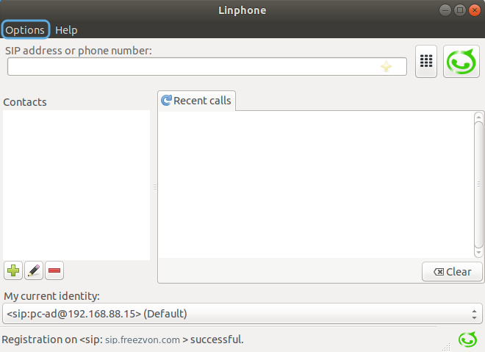Click the 'Registration on <sip:' status text
Image resolution: width=485 pixels, height=352 pixels.
pyautogui.click(x=52, y=340)
